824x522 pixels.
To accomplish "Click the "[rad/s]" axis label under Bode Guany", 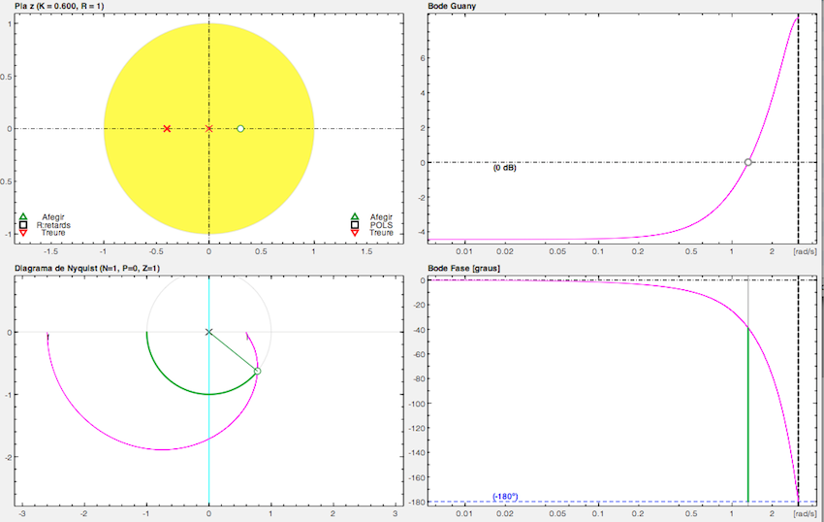I will tap(805, 251).
